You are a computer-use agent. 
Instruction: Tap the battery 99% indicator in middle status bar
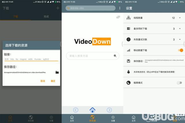pos(119,2)
